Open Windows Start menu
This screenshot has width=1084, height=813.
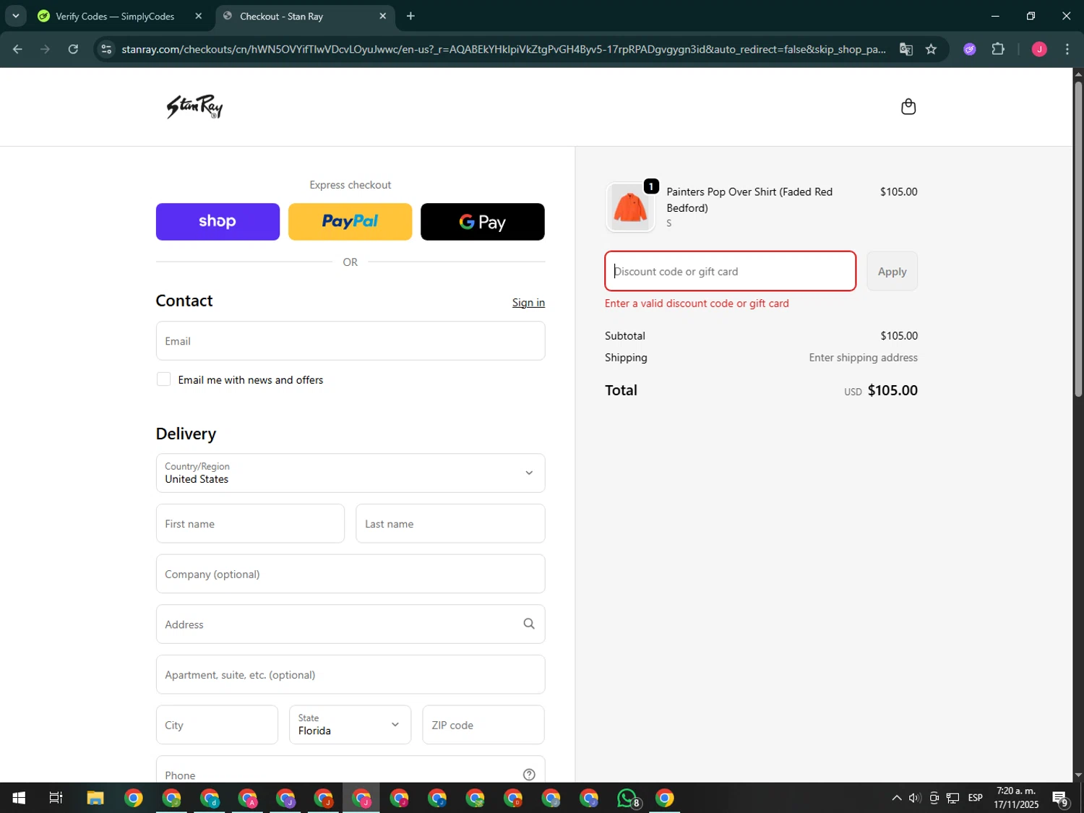(19, 798)
